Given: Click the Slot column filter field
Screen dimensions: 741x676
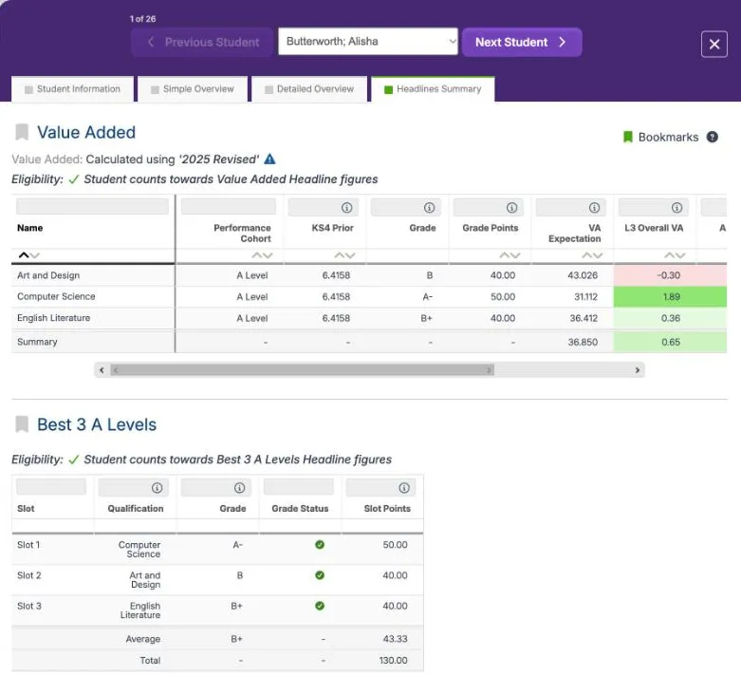Looking at the screenshot, I should (51, 487).
